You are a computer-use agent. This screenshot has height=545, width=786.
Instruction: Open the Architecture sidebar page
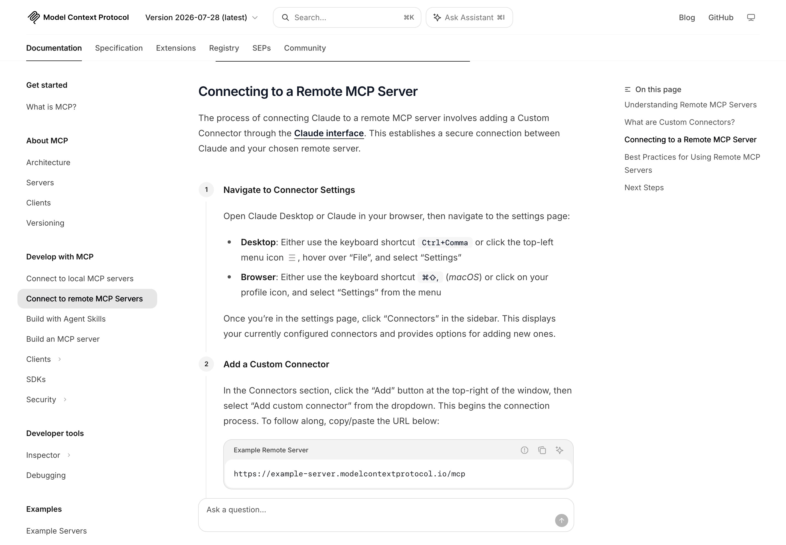click(x=48, y=162)
